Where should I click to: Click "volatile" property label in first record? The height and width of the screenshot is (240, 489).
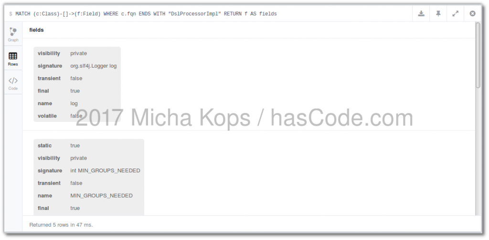(47, 116)
